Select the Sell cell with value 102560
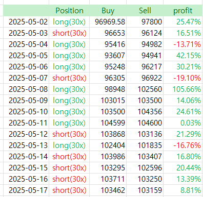 click(145, 89)
